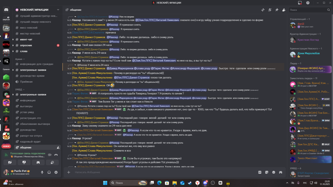Open Steam from the Windows taskbar
Viewport: 333px width, 187px height.
point(190,183)
